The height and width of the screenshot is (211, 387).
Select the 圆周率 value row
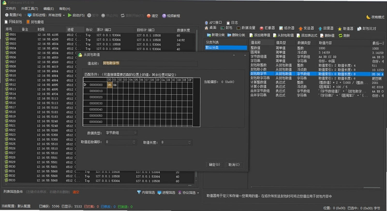pos(317,52)
